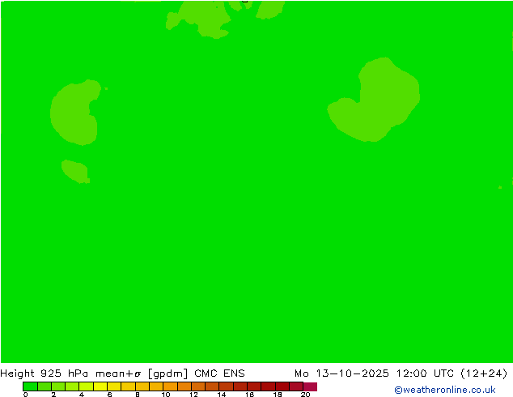This screenshot has height=397, width=513.
Task: Click the '12:00 UTC' time text
Action: (x=425, y=374)
